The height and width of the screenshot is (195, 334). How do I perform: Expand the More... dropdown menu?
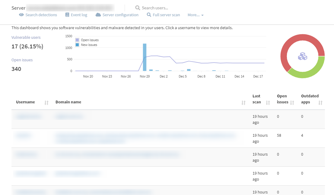tap(196, 15)
